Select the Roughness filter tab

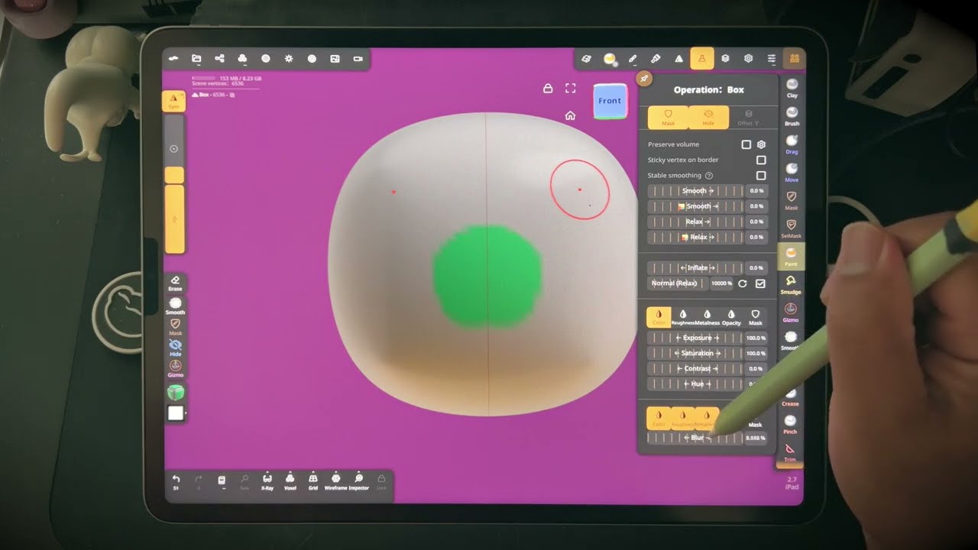coord(683,317)
